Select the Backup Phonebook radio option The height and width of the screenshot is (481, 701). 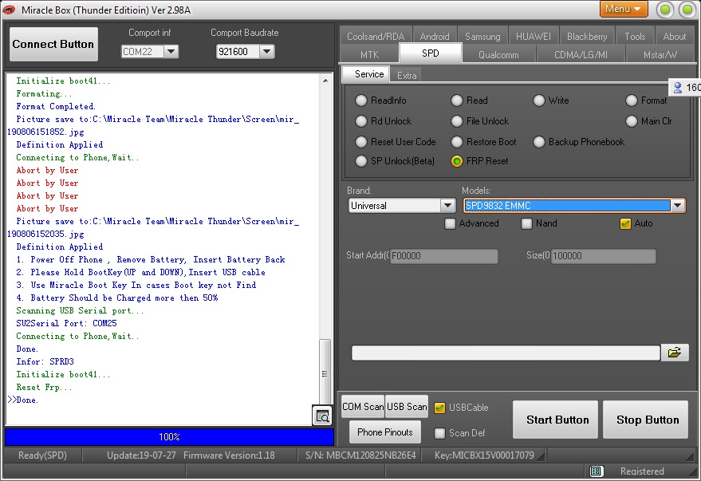pos(539,142)
